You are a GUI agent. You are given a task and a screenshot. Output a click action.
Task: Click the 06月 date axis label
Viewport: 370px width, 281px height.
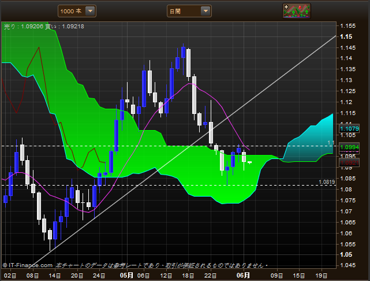click(243, 275)
